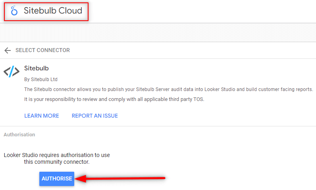Click the back arrow beside Select Connector

coord(8,50)
